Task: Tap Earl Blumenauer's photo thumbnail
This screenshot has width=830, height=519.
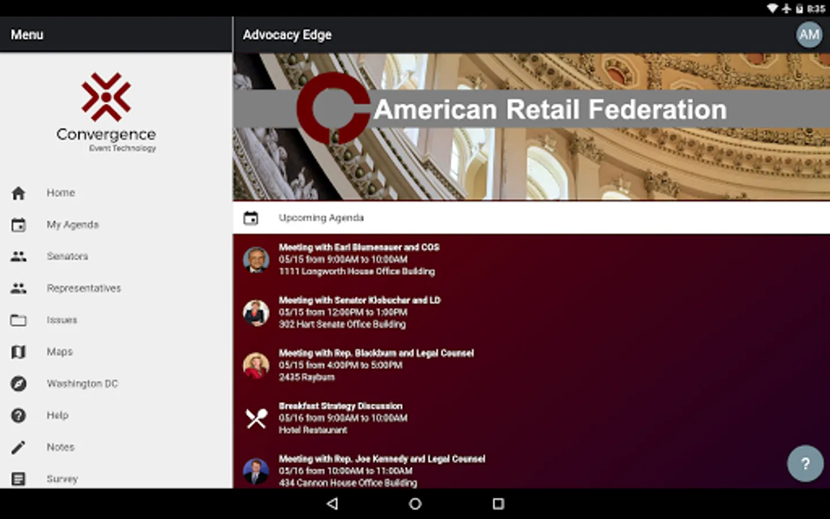Action: point(256,259)
